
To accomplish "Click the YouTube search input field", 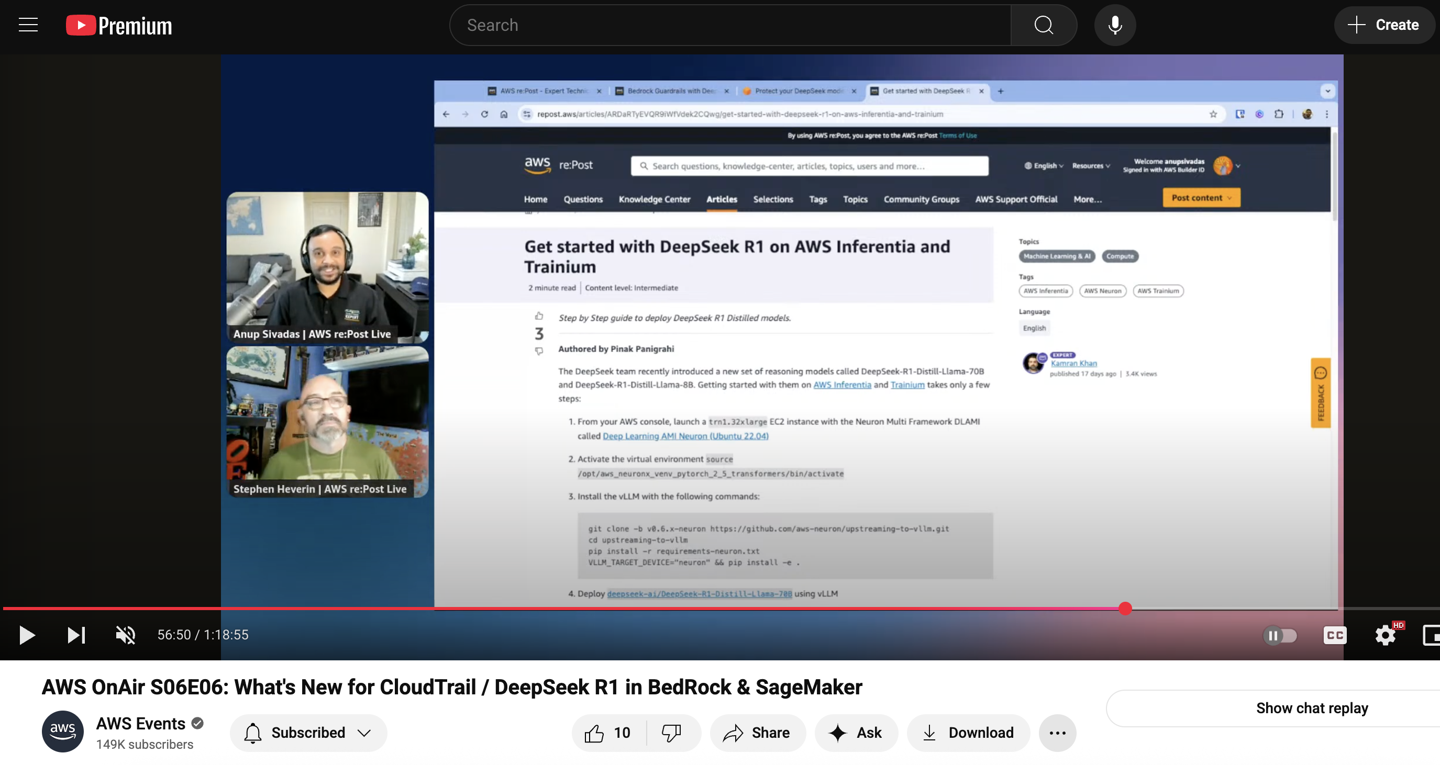I will 729,25.
